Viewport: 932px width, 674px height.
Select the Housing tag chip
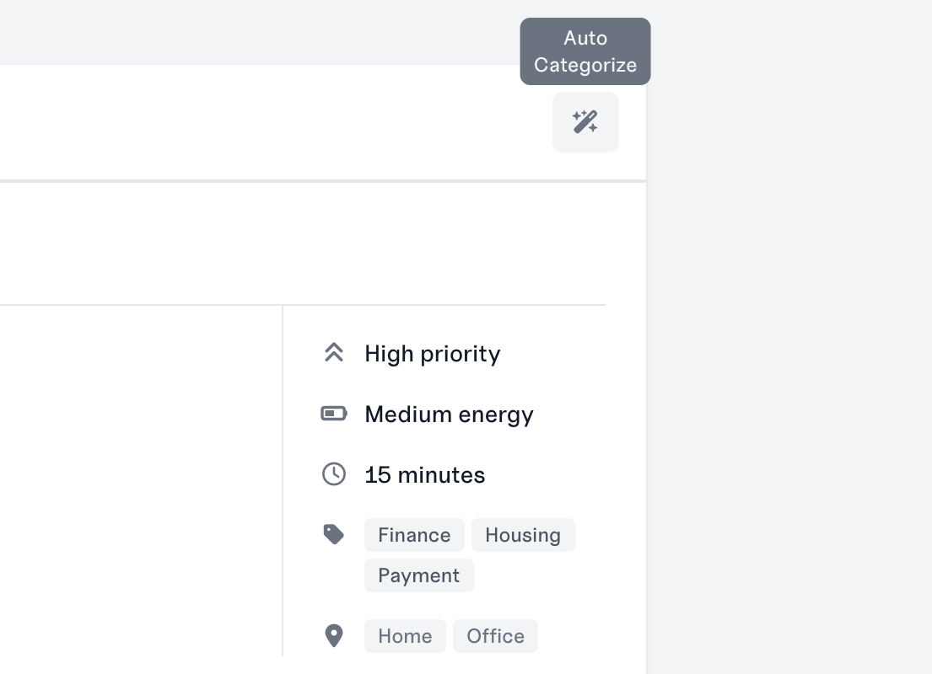coord(523,535)
